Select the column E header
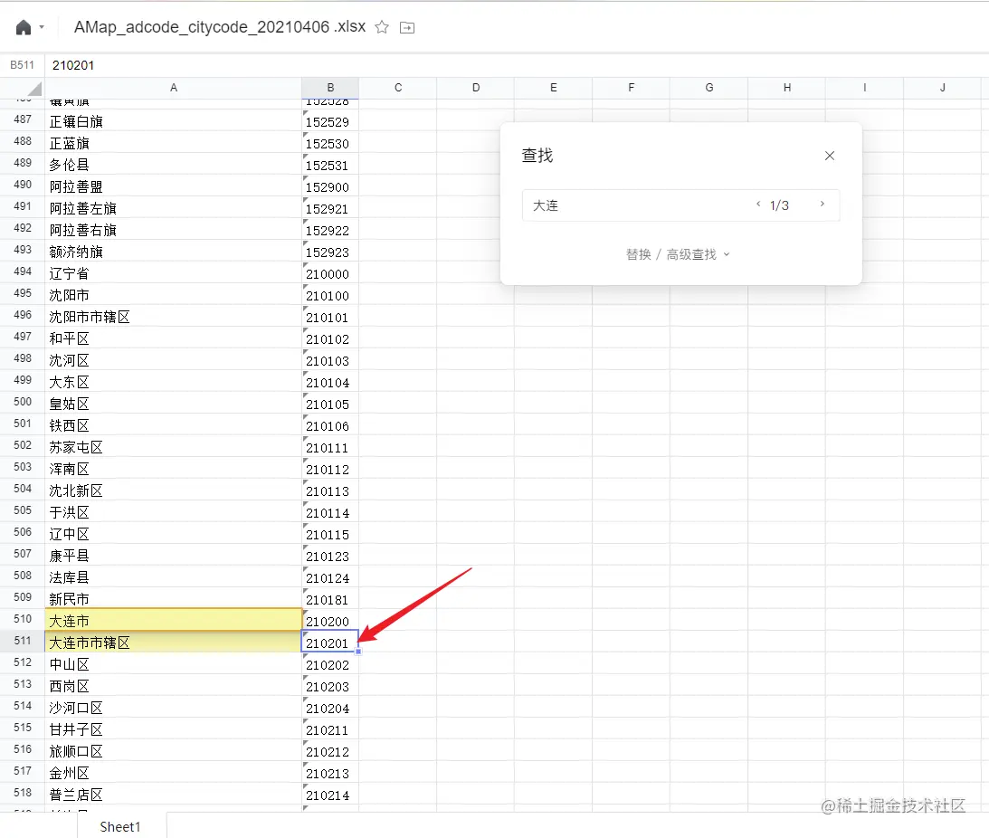The height and width of the screenshot is (838, 989). (x=553, y=88)
